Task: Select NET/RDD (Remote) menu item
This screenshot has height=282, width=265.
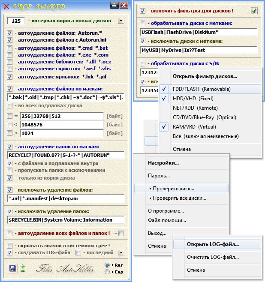Action: click(x=210, y=108)
